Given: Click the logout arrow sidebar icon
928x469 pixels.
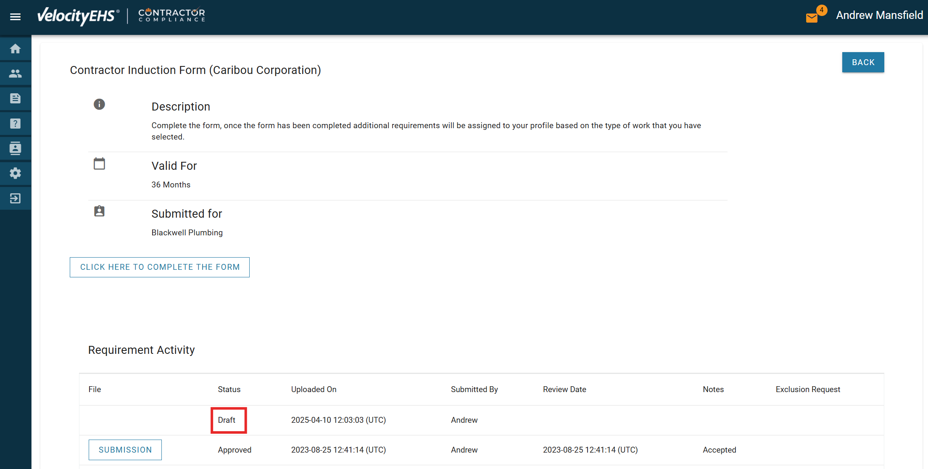Looking at the screenshot, I should coord(16,198).
